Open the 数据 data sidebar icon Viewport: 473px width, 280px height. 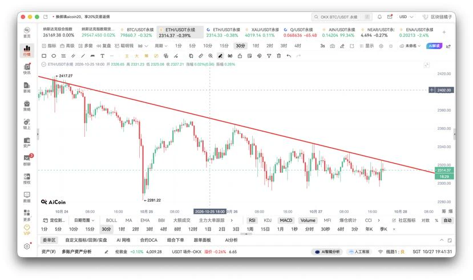coord(27,197)
